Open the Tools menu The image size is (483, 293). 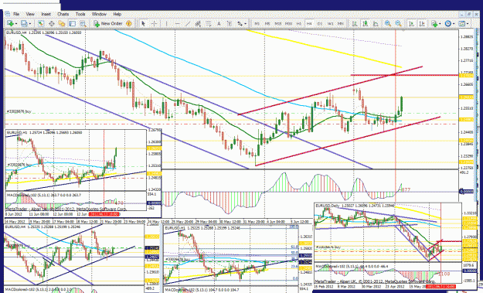coord(80,14)
